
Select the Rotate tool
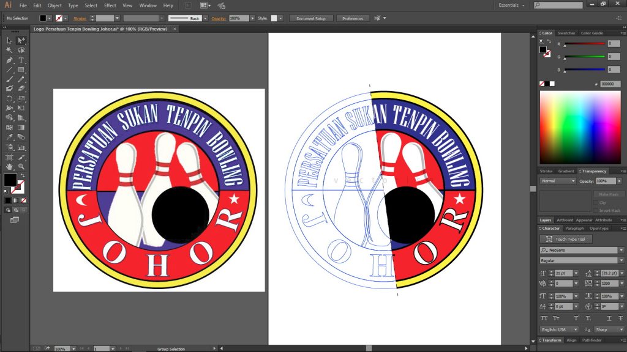click(x=9, y=98)
